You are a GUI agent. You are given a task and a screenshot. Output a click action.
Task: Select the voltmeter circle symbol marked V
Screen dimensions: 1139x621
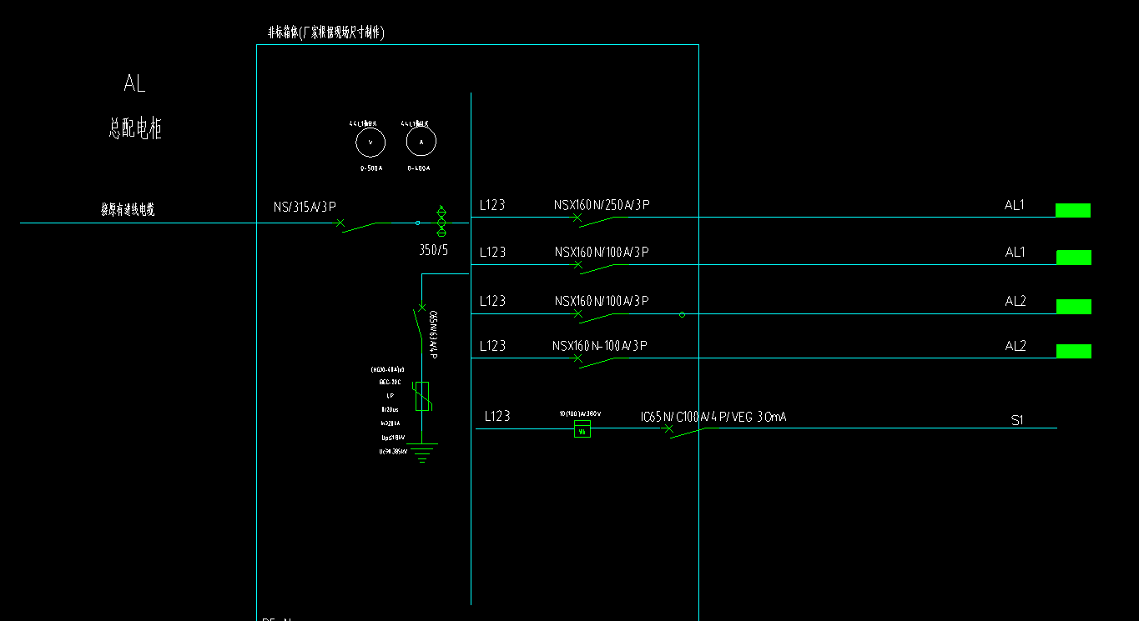click(x=370, y=143)
